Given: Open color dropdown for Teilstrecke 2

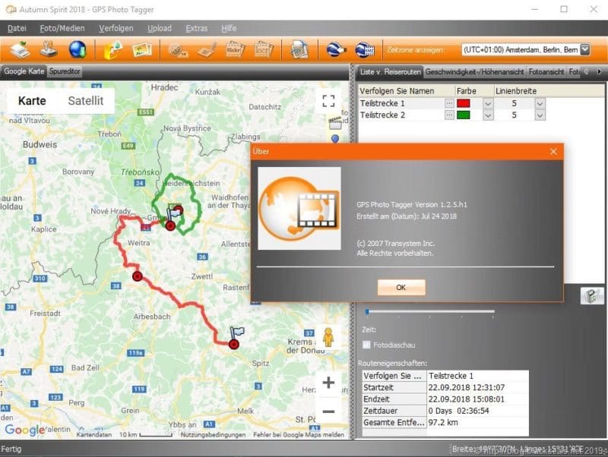Looking at the screenshot, I should tap(488, 115).
